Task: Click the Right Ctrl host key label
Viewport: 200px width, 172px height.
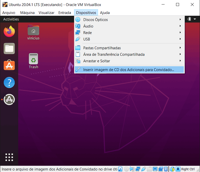Action: pos(188,169)
